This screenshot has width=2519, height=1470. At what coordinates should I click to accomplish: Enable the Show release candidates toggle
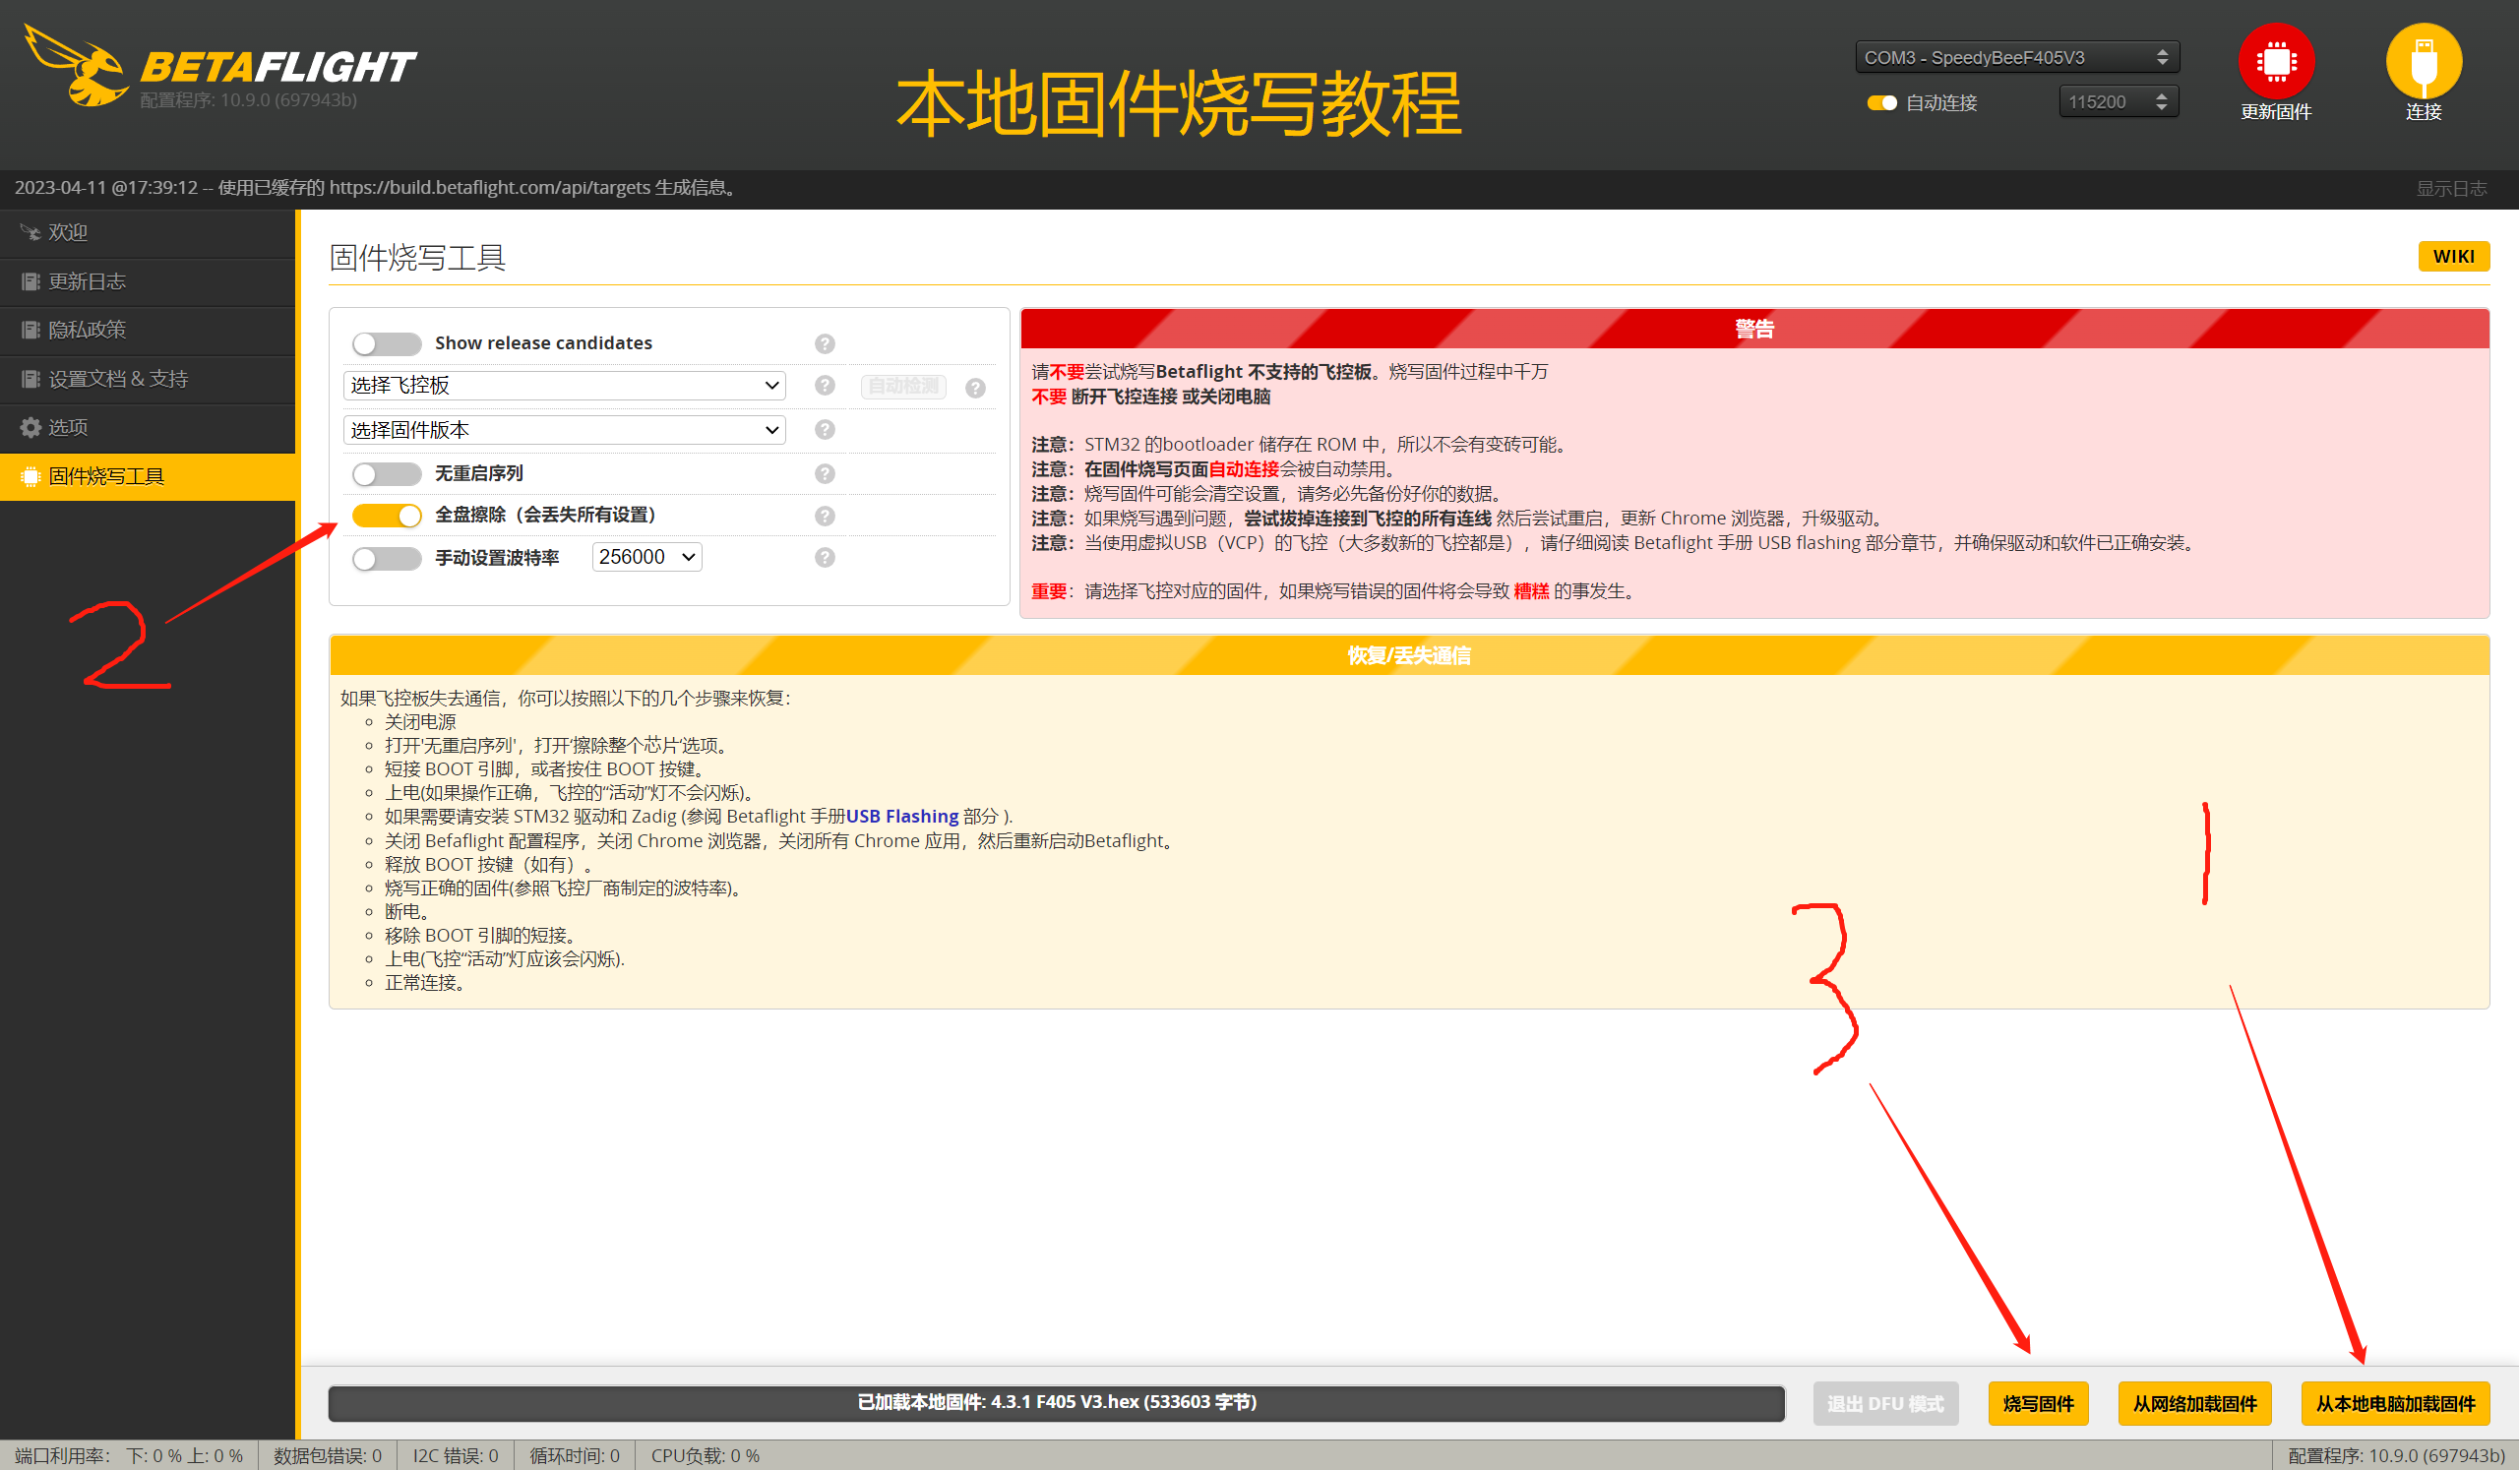tap(386, 342)
